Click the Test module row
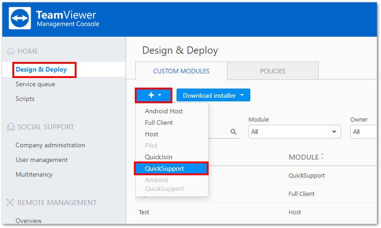This screenshot has width=381, height=228. pos(144,212)
